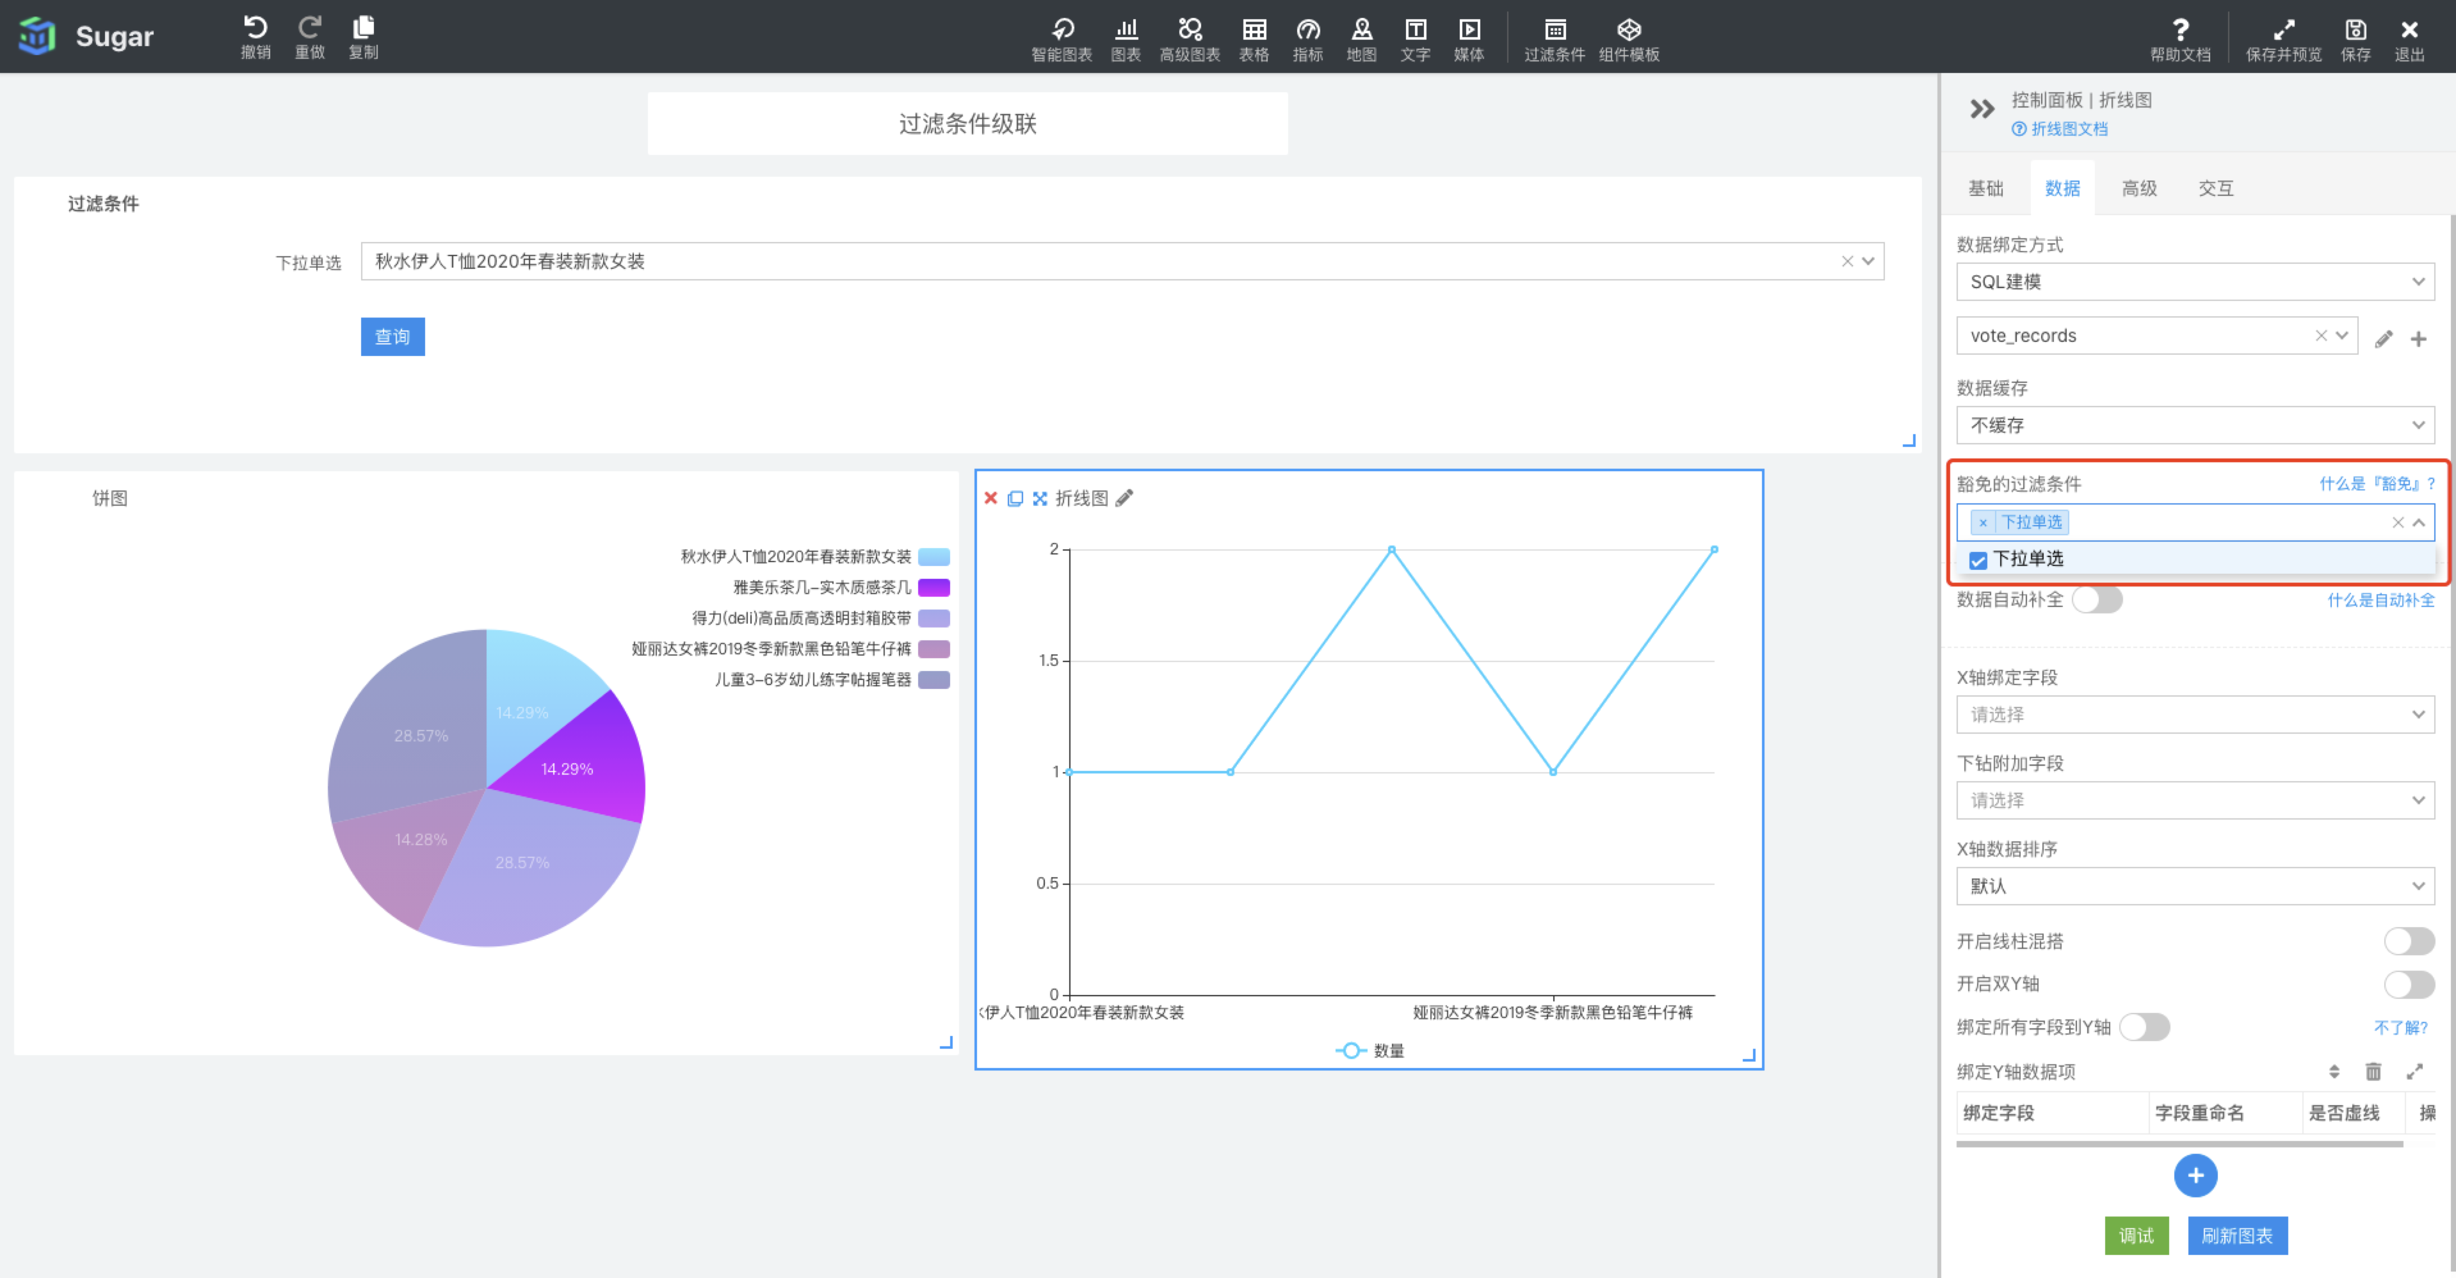Expand the 绑定Y轴数据项 table
The width and height of the screenshot is (2456, 1278).
click(x=2415, y=1072)
